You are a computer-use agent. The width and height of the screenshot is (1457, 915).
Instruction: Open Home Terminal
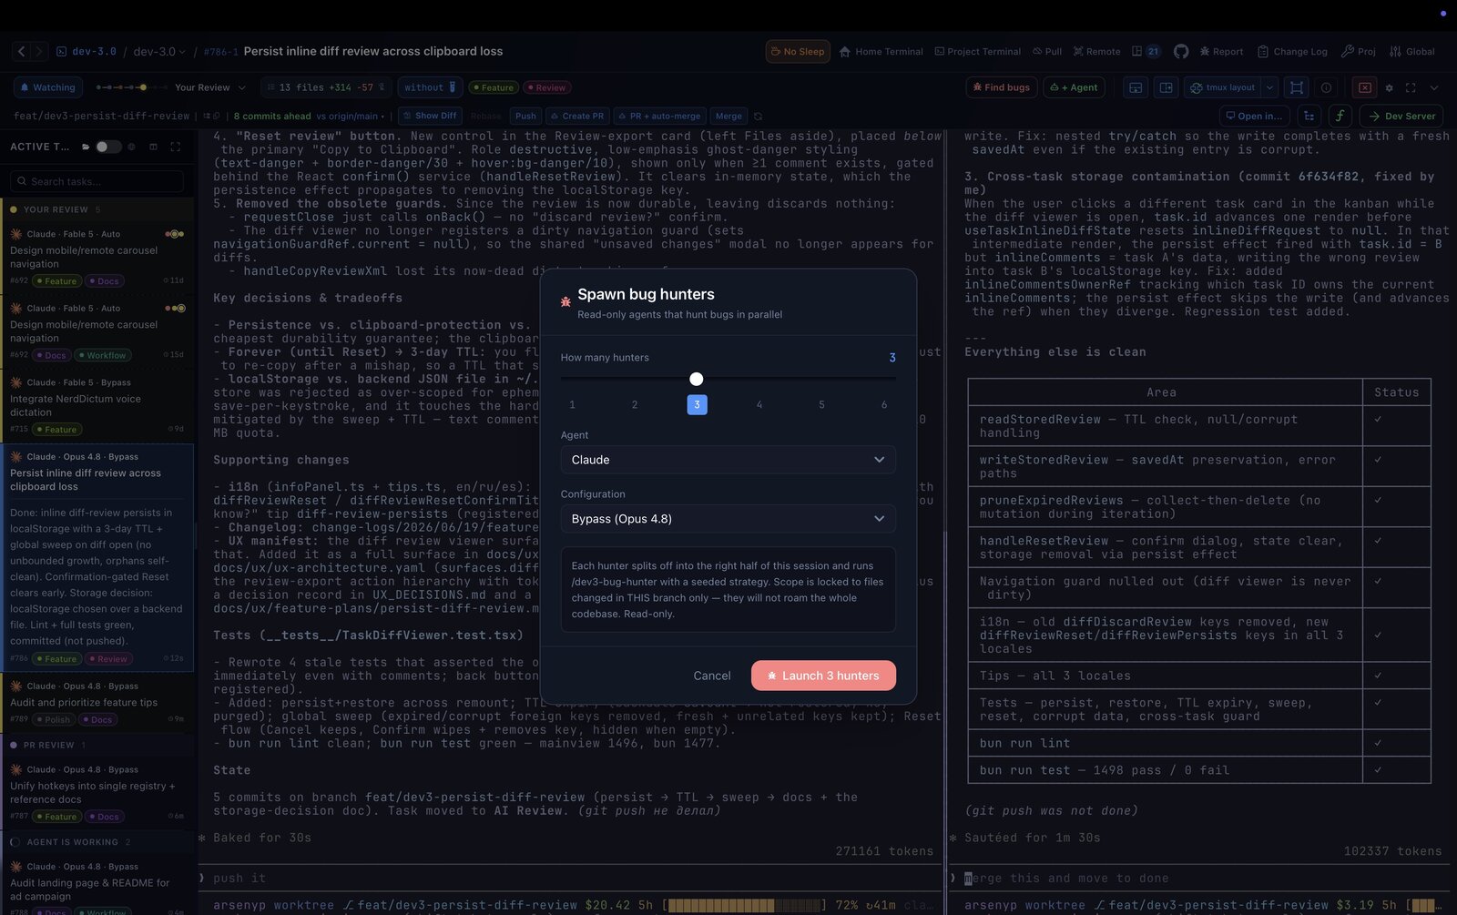881,52
